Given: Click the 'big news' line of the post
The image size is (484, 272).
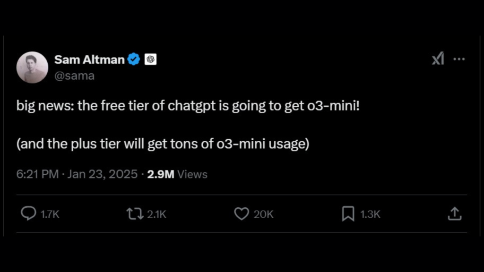Looking at the screenshot, I should pyautogui.click(x=188, y=106).
